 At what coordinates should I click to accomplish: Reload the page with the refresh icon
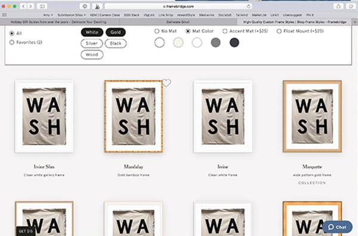click(248, 7)
